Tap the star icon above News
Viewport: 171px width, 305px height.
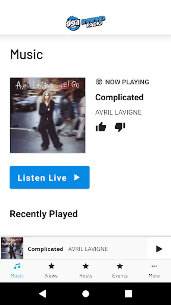(51, 266)
